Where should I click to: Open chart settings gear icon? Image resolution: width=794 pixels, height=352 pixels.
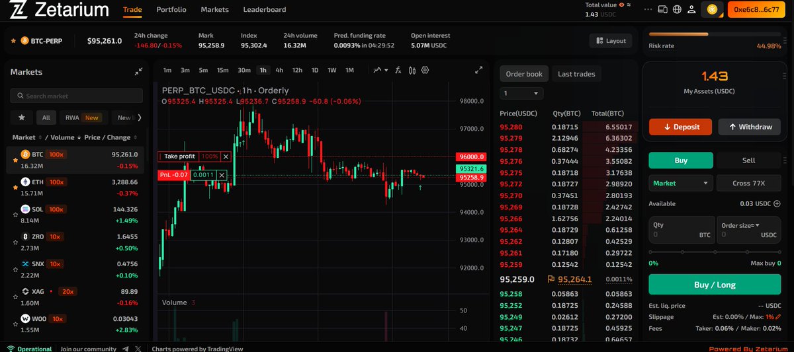point(425,70)
